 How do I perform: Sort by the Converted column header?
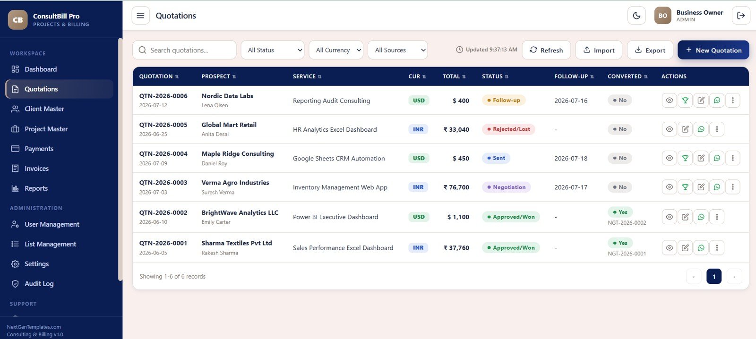(x=627, y=76)
